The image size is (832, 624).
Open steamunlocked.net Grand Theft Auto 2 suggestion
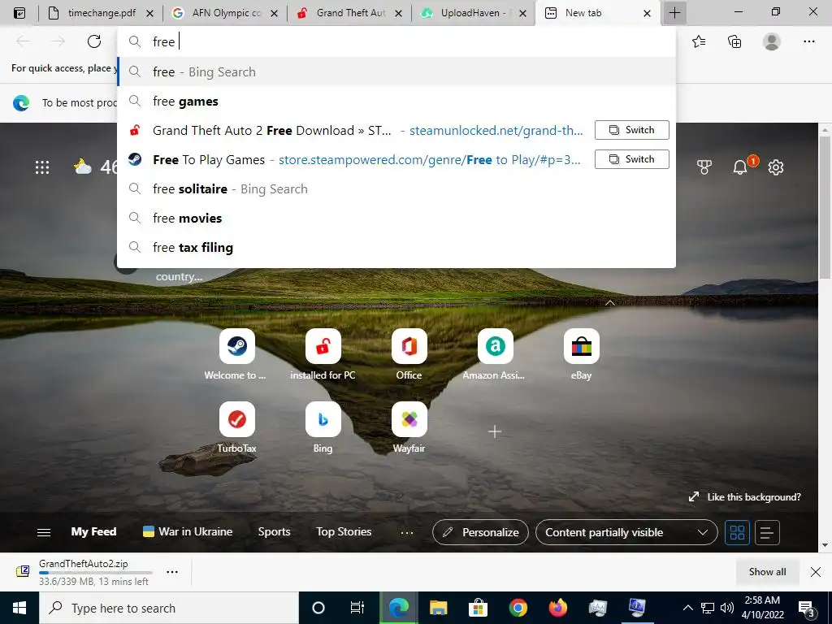[356, 131]
